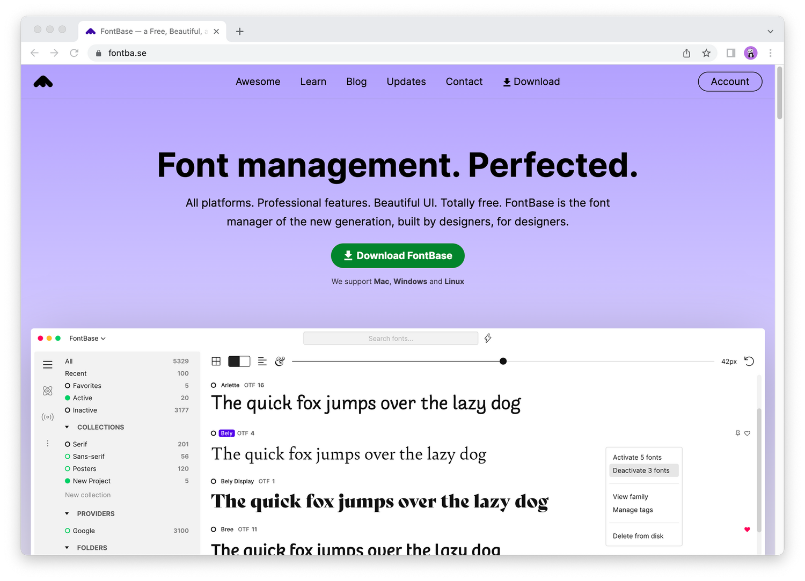Image resolution: width=805 pixels, height=581 pixels.
Task: Click the site lock icon in address bar
Action: [98, 53]
